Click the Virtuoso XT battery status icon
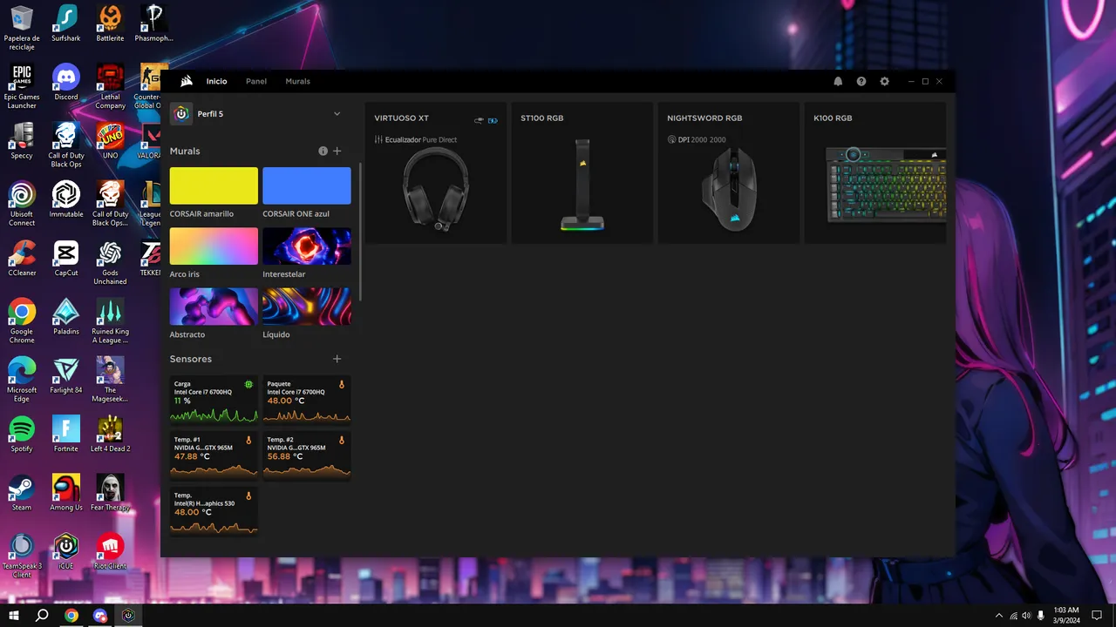This screenshot has width=1116, height=627. pos(493,120)
